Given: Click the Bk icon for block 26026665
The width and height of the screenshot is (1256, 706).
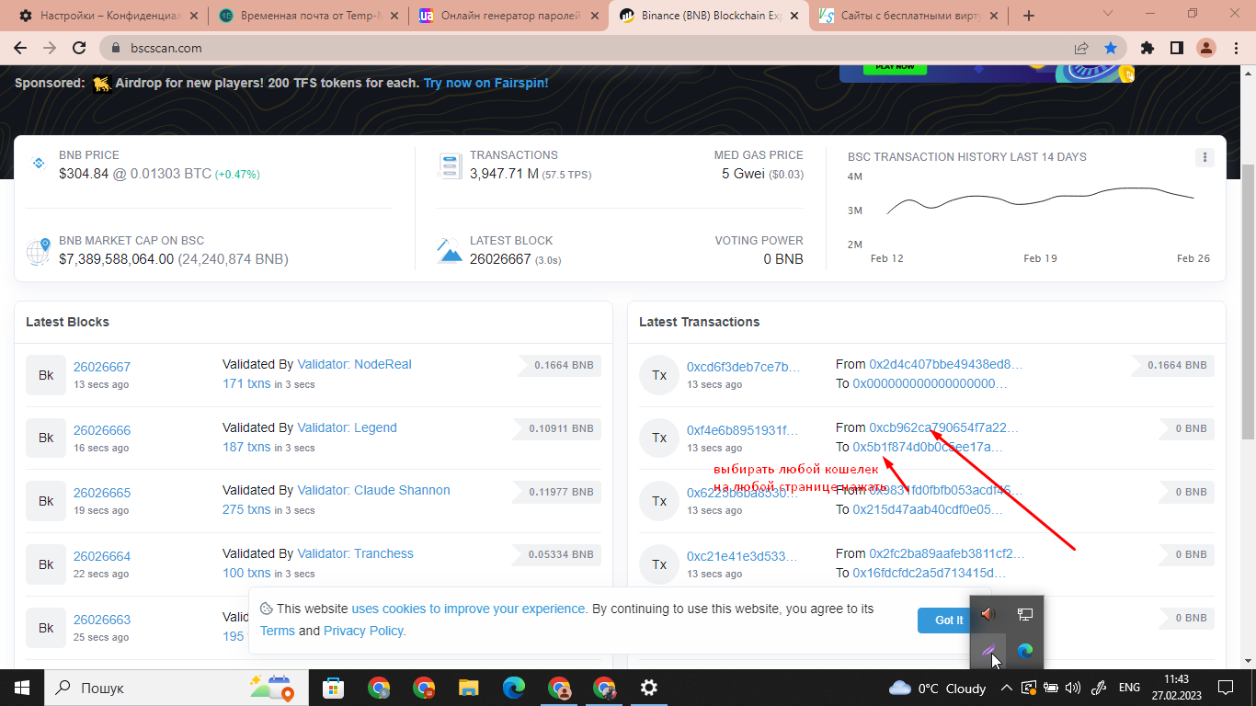Looking at the screenshot, I should [46, 501].
